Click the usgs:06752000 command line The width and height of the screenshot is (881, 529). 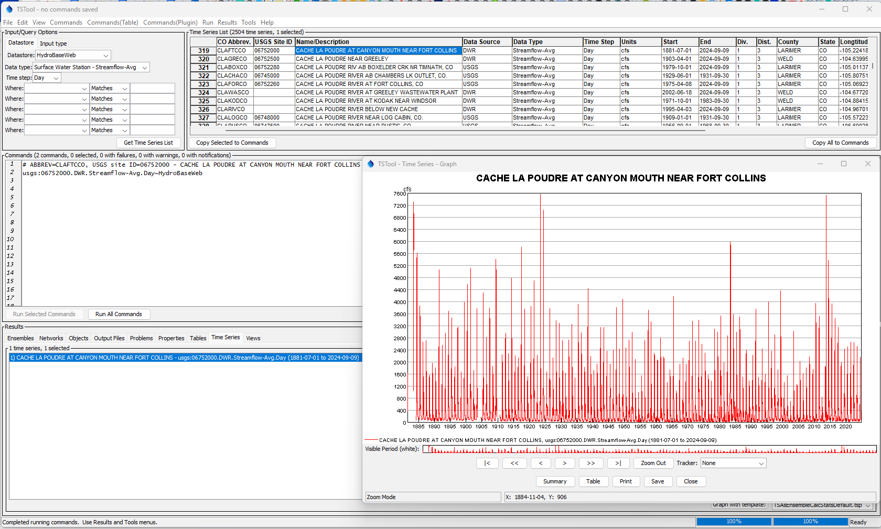[112, 173]
